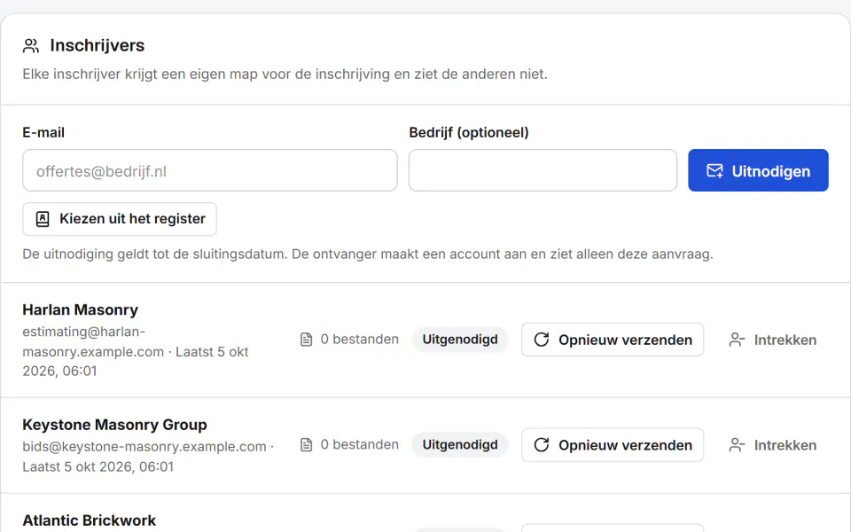The height and width of the screenshot is (532, 851).
Task: Click the Inschrijvers heading
Action: pos(98,45)
